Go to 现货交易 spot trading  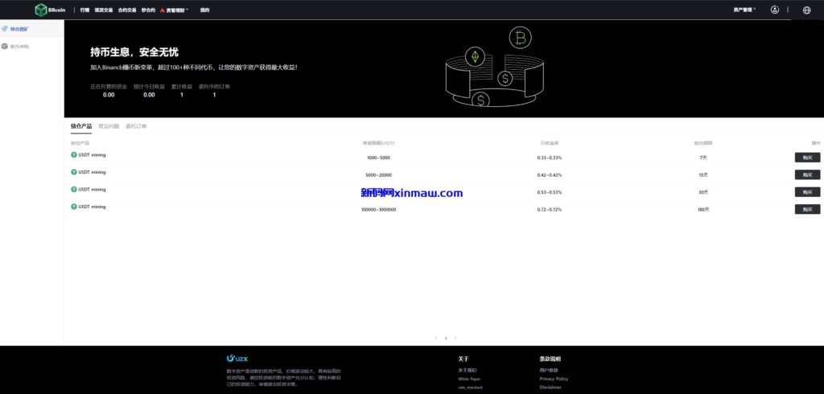[x=103, y=10]
